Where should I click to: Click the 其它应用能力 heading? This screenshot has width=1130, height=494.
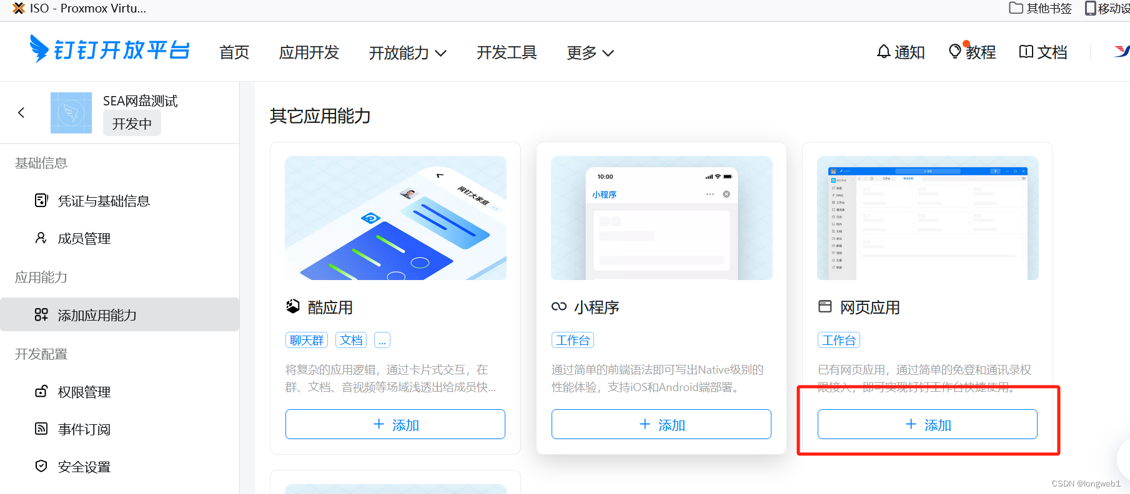coord(320,116)
